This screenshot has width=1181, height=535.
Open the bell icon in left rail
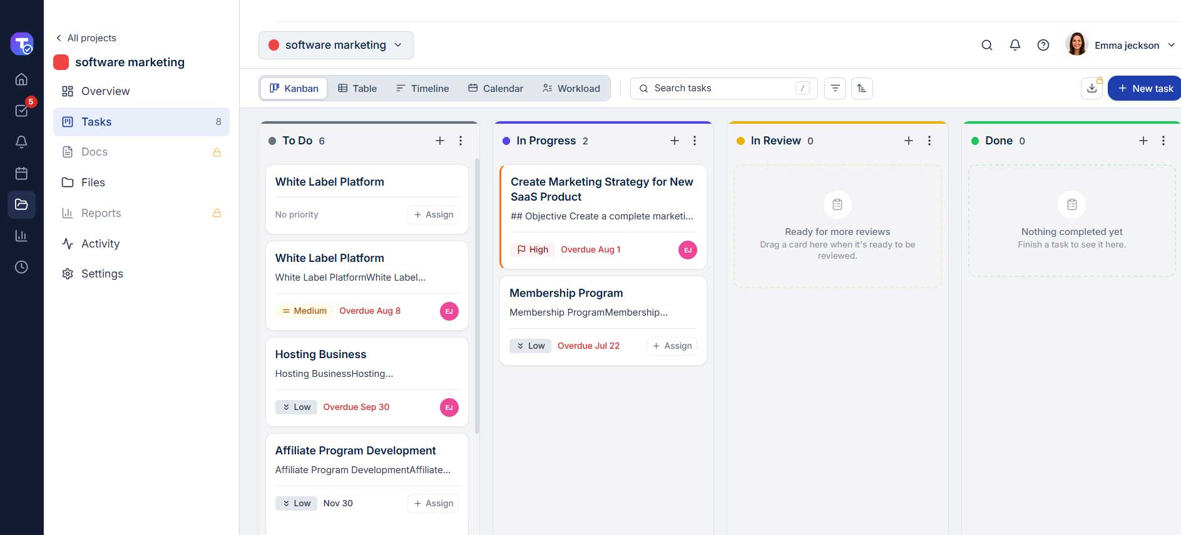coord(21,142)
